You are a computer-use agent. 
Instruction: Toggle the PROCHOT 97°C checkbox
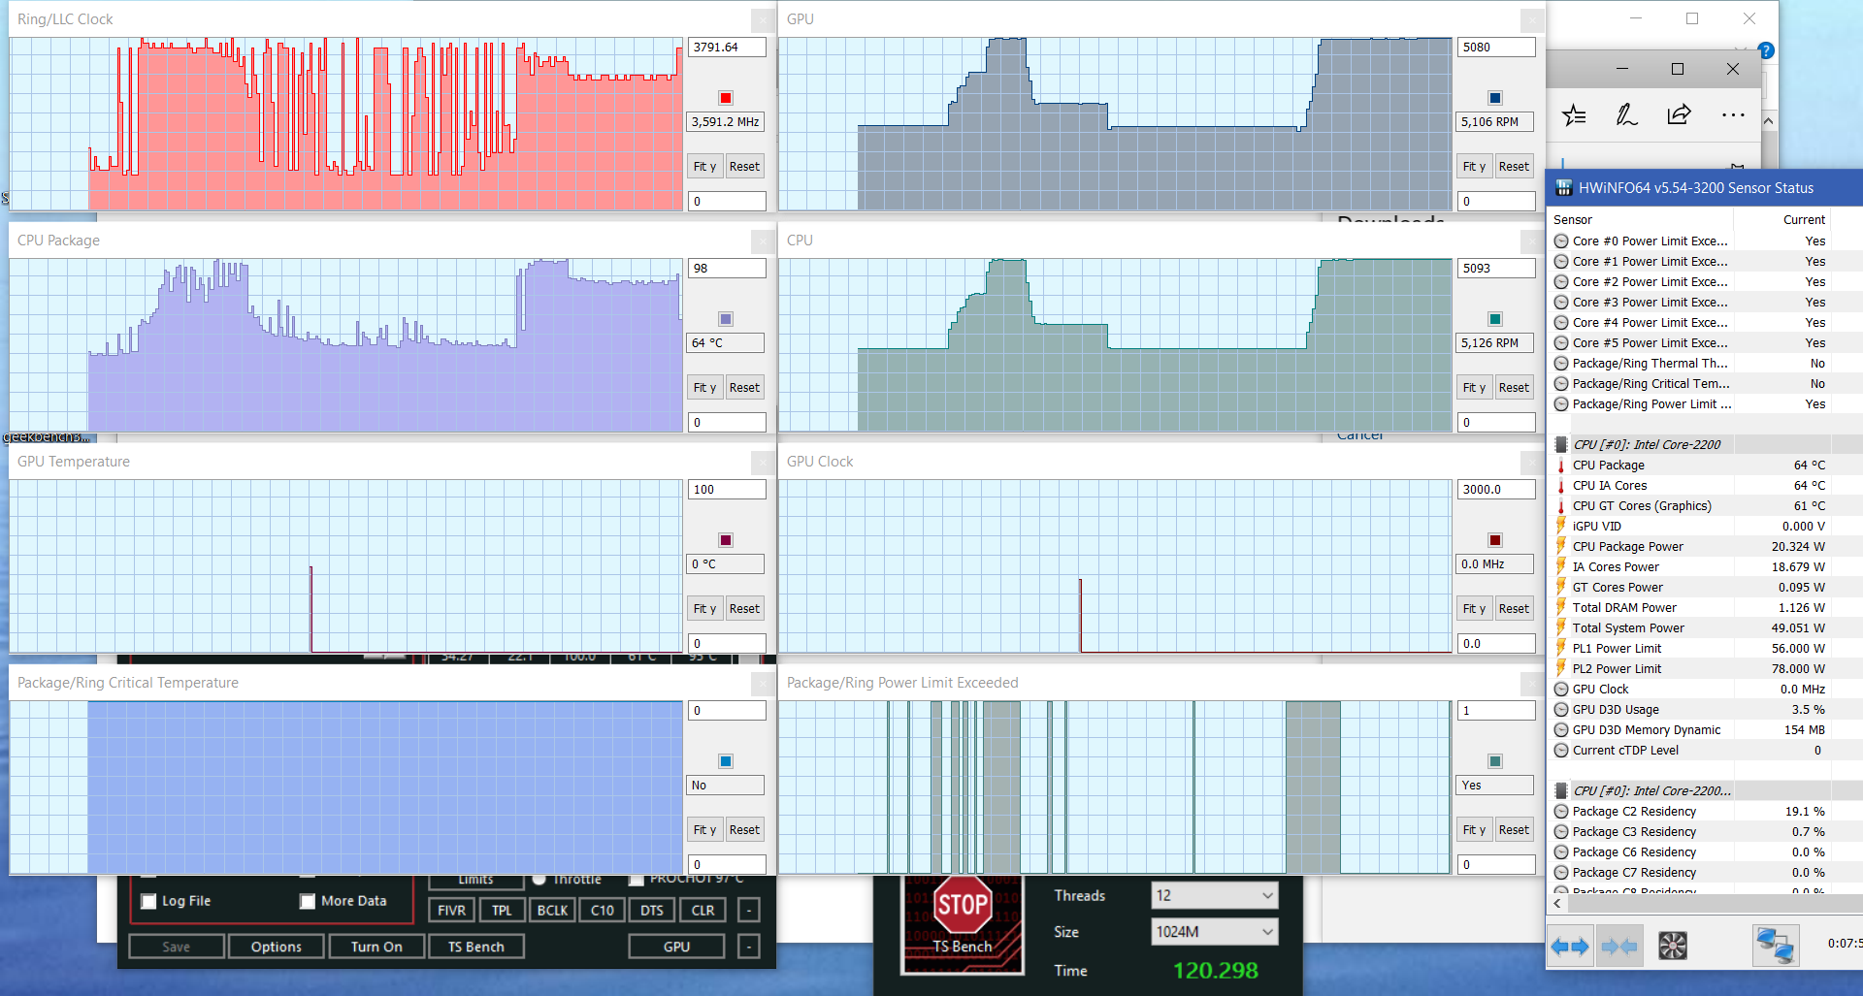636,880
